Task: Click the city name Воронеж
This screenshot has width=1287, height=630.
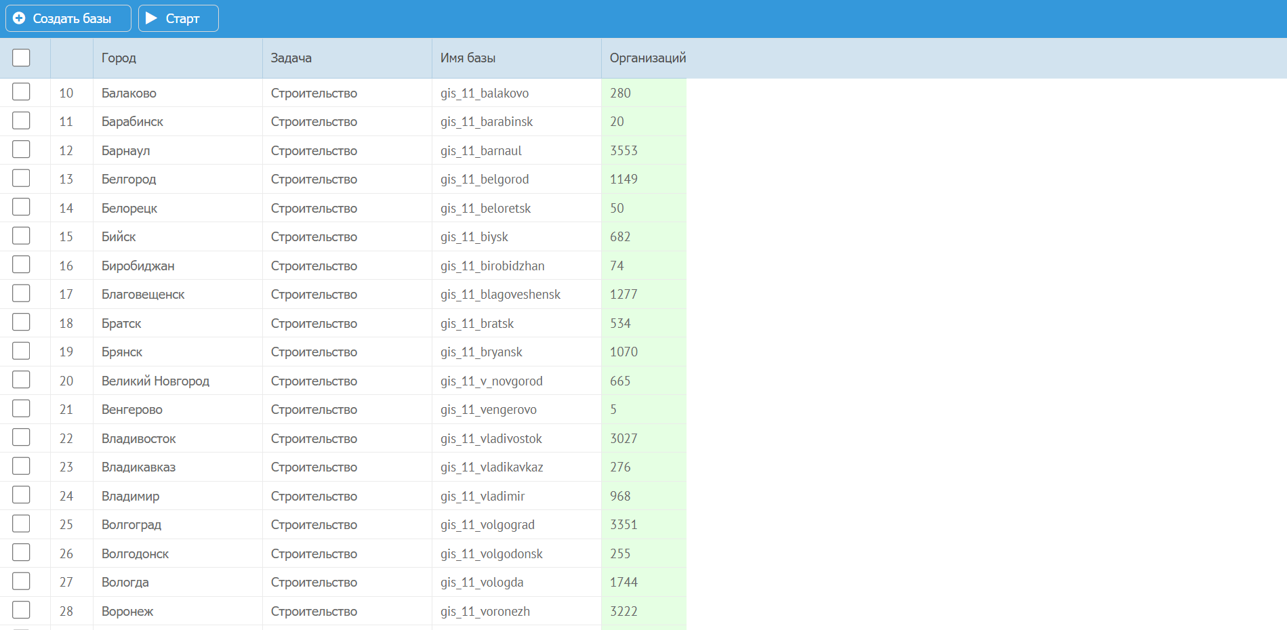Action: coord(127,612)
